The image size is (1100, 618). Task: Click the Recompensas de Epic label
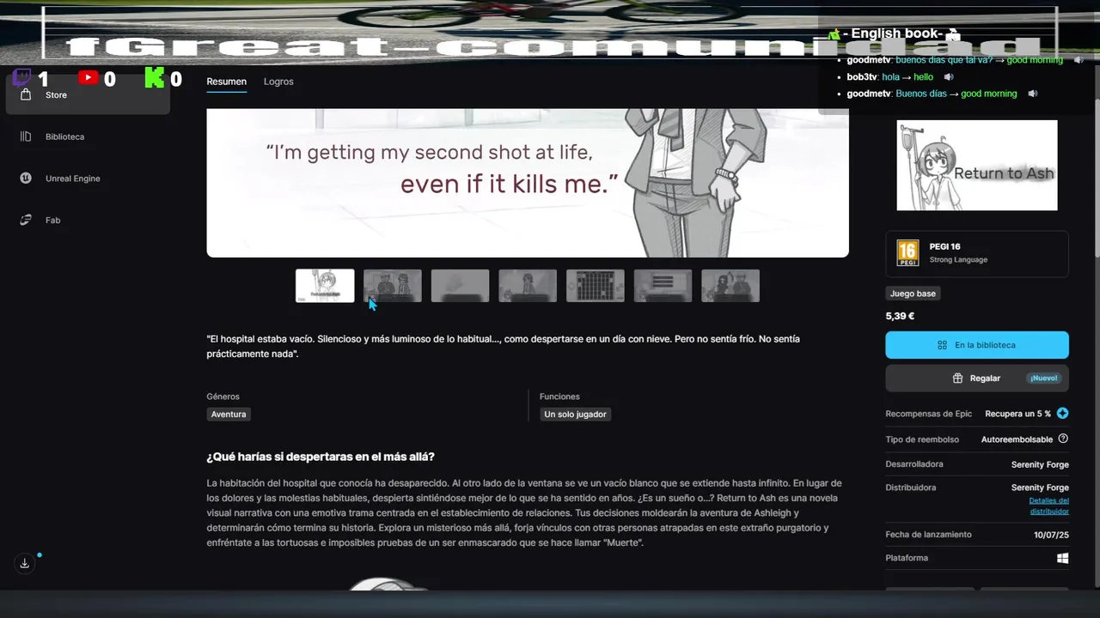click(929, 414)
